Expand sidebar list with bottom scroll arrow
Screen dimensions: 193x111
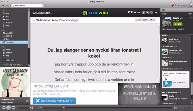29,65
